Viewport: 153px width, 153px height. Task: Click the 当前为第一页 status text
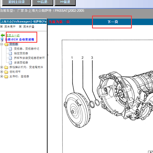(59, 22)
